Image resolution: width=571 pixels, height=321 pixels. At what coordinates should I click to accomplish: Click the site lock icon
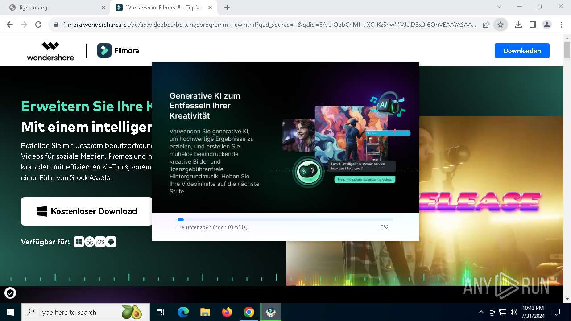56,25
